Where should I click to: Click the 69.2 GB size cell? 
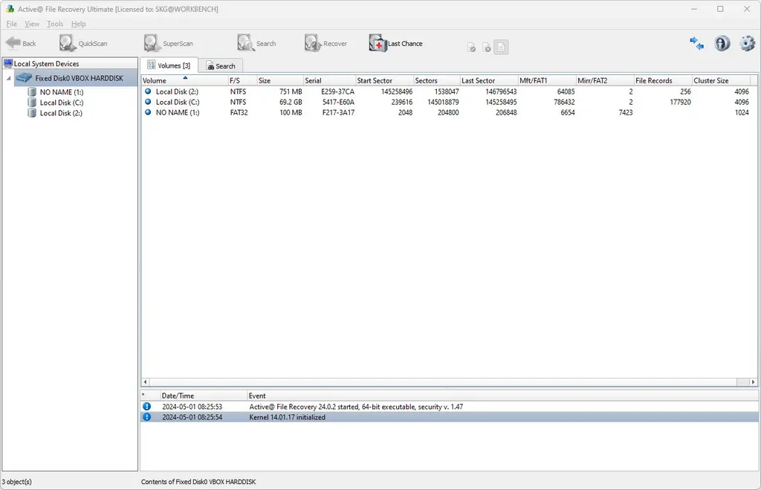click(291, 102)
